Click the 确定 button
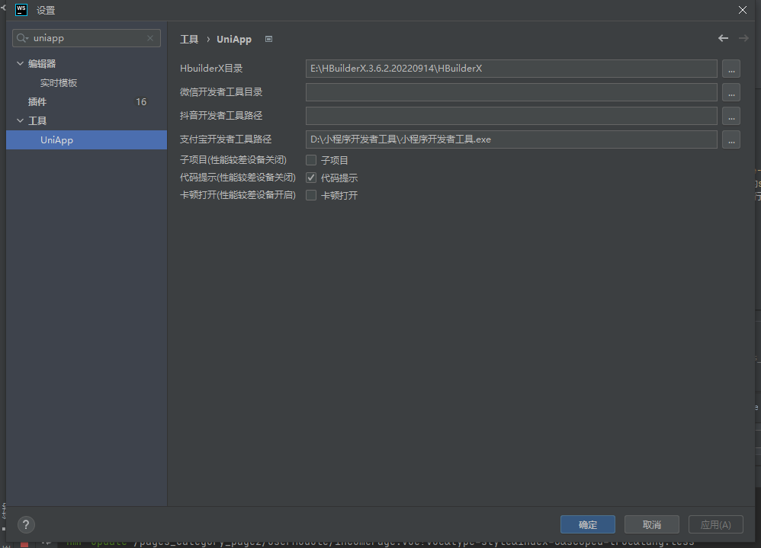This screenshot has height=548, width=761. tap(587, 524)
